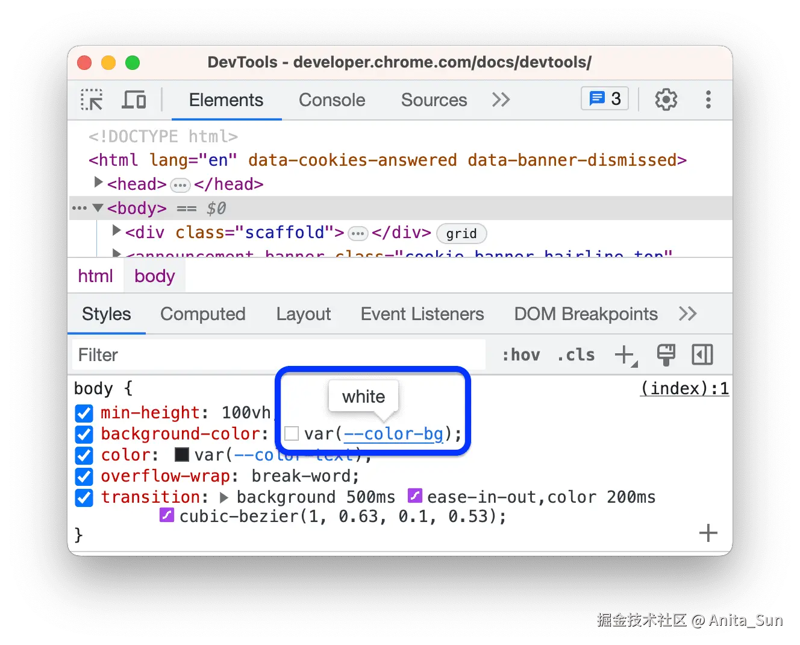This screenshot has width=800, height=645.
Task: Click the grid badge on scaffold div
Action: 461,233
